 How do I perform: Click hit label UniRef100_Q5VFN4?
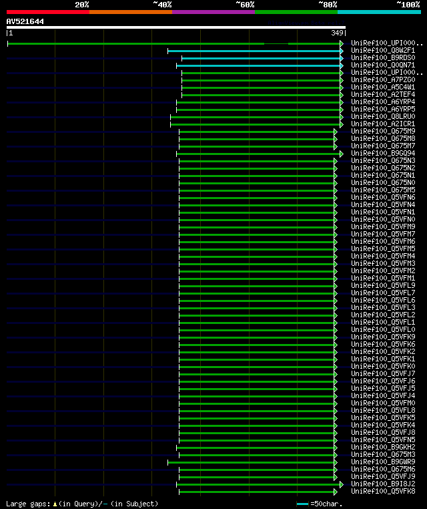click(383, 204)
